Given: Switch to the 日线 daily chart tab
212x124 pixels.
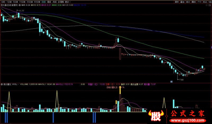Looking at the screenshot, I should [x=43, y=2].
